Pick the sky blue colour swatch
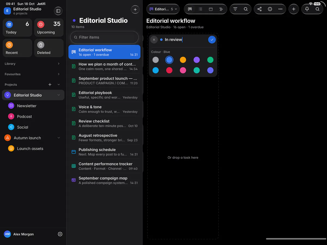 tap(156, 71)
